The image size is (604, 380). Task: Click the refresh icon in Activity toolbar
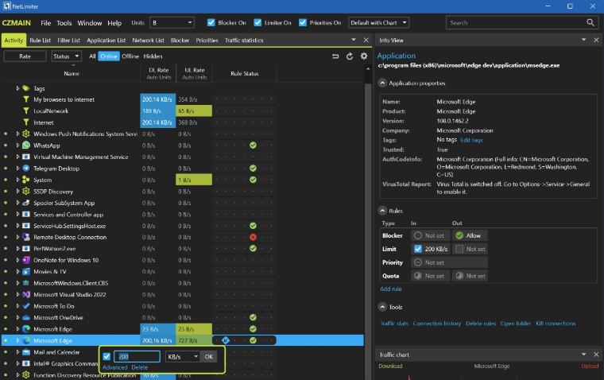click(x=350, y=56)
